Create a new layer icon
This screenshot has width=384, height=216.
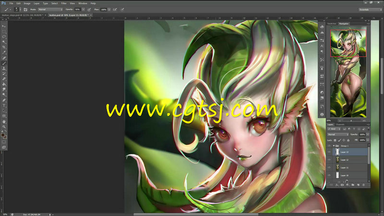coord(358,185)
